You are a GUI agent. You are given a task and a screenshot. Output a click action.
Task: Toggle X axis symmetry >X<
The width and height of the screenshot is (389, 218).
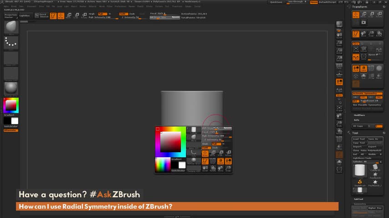click(x=356, y=97)
